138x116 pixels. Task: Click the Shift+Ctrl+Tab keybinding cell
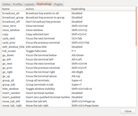coord(81,43)
